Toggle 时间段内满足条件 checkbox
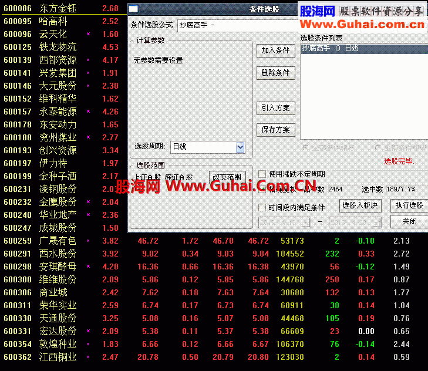Screen dimensions: 428x371 tap(262, 207)
